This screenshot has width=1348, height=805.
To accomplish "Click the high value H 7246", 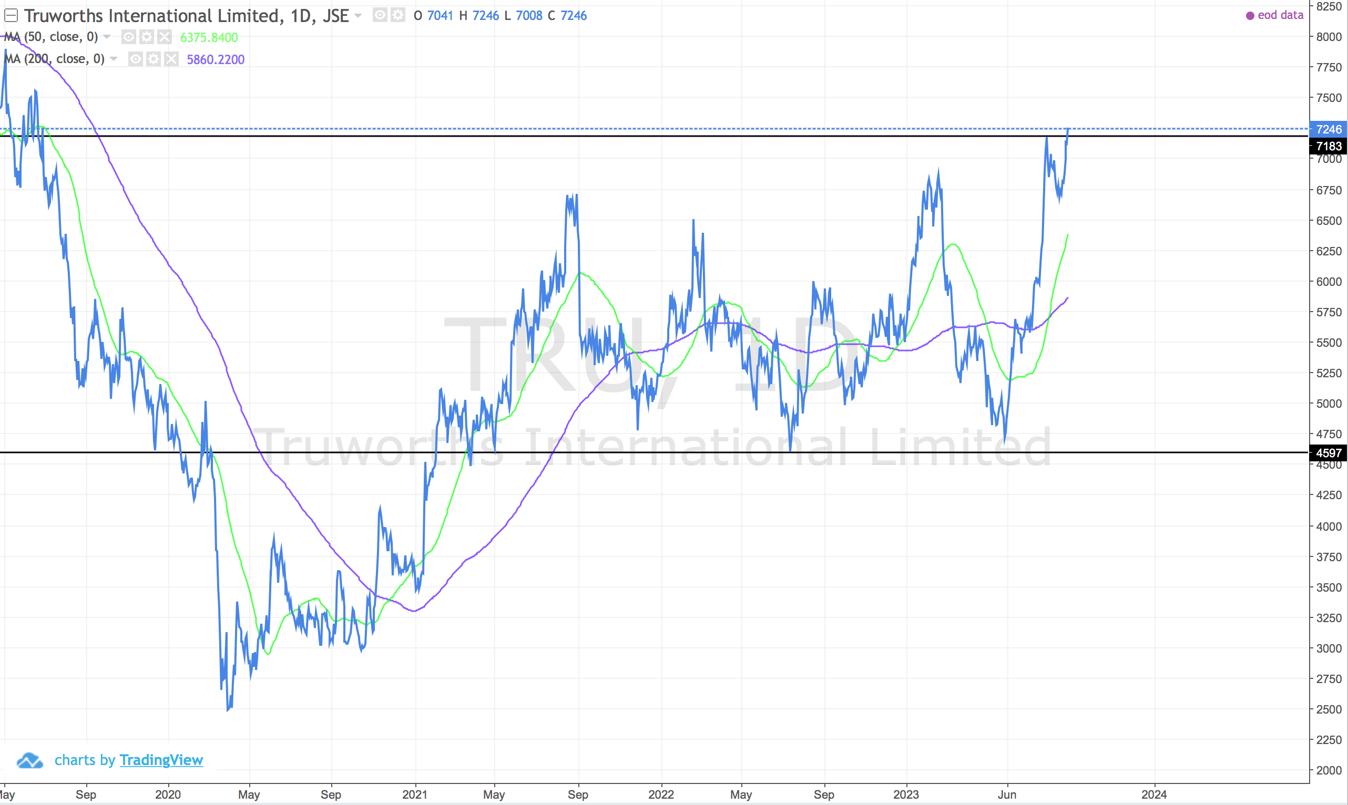I will coord(478,16).
